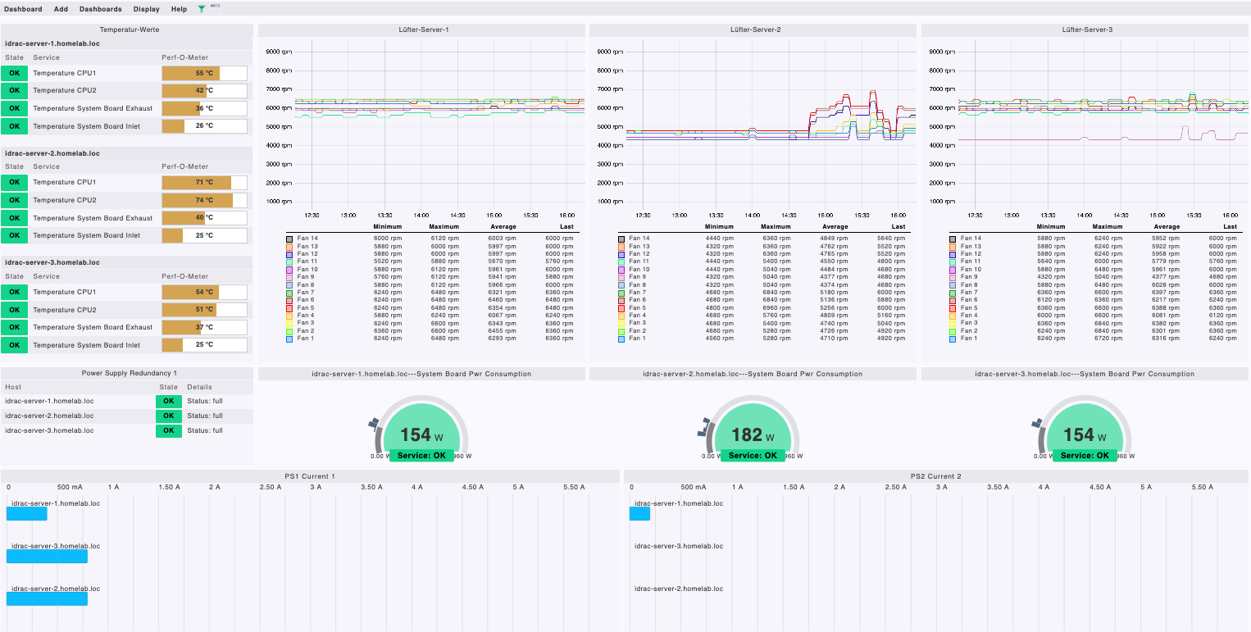Click OK state icon for Temperature System Board Exhaust on idrac-server-2
Viewport: 1251px width, 632px height.
(15, 217)
